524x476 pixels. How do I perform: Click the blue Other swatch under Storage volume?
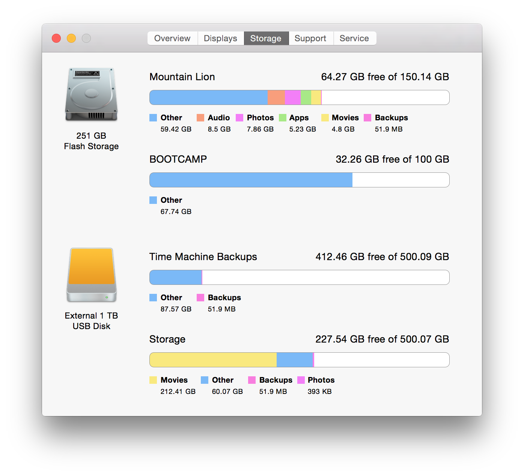click(205, 380)
